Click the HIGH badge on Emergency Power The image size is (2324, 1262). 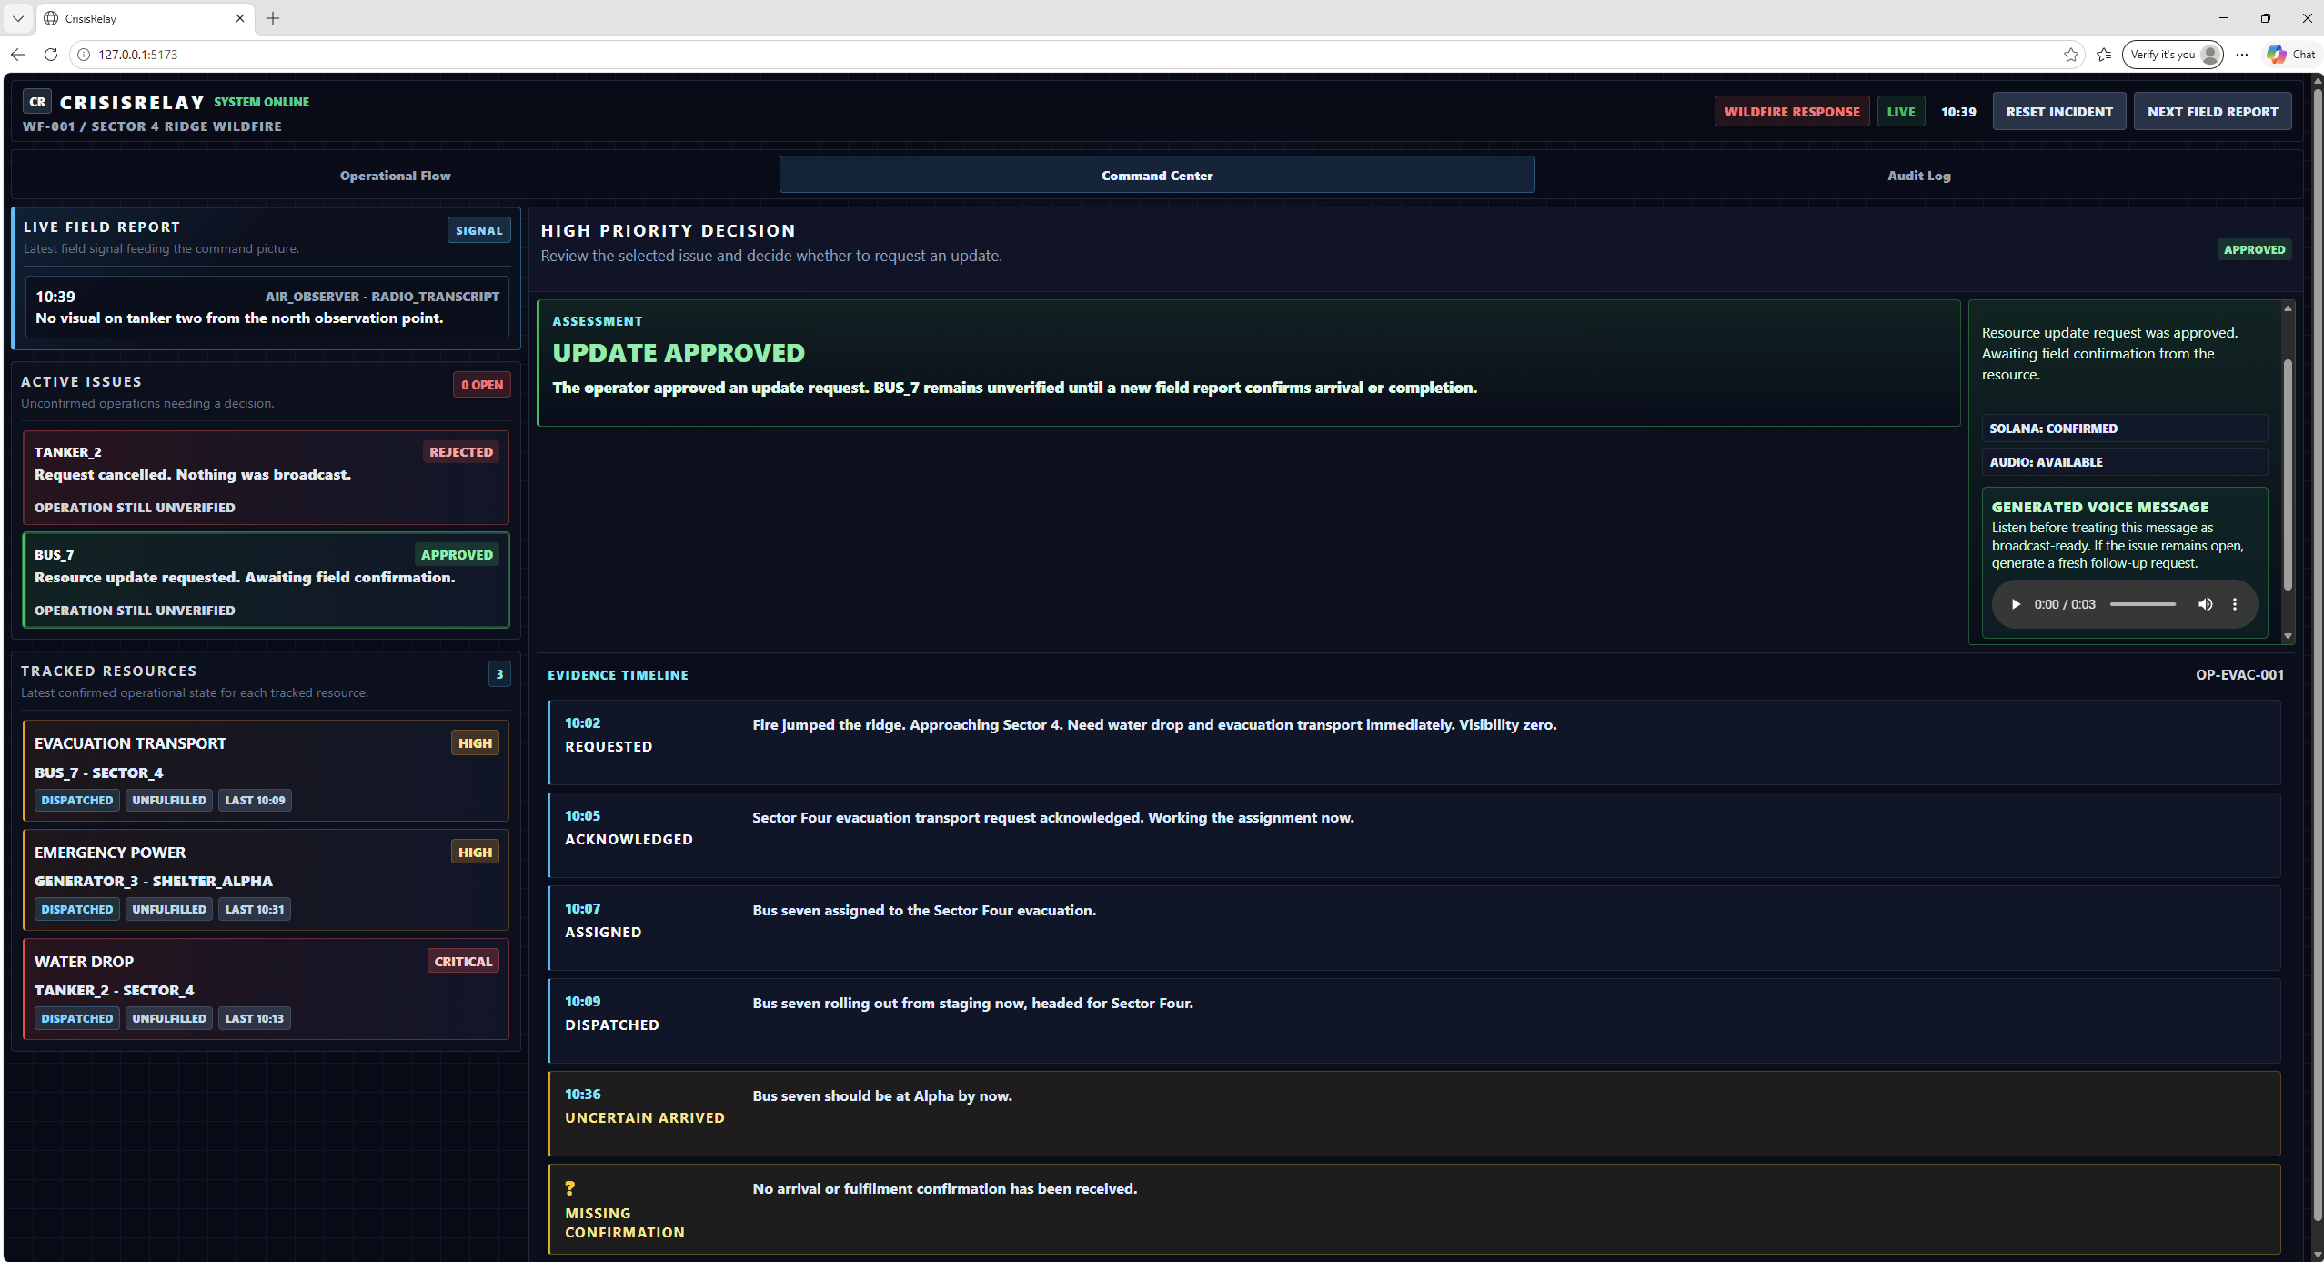click(x=475, y=852)
